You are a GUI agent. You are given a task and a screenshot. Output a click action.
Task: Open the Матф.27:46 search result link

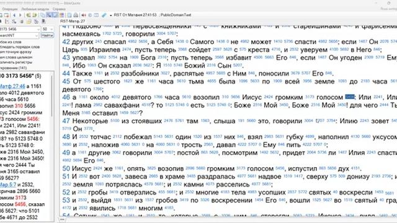[x=12, y=86]
